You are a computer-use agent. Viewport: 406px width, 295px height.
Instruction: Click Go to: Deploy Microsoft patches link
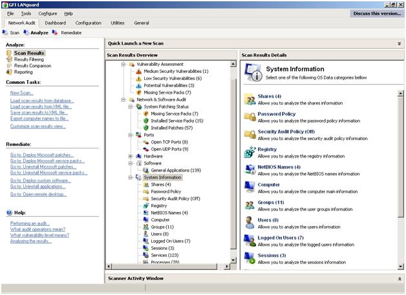[42, 155]
